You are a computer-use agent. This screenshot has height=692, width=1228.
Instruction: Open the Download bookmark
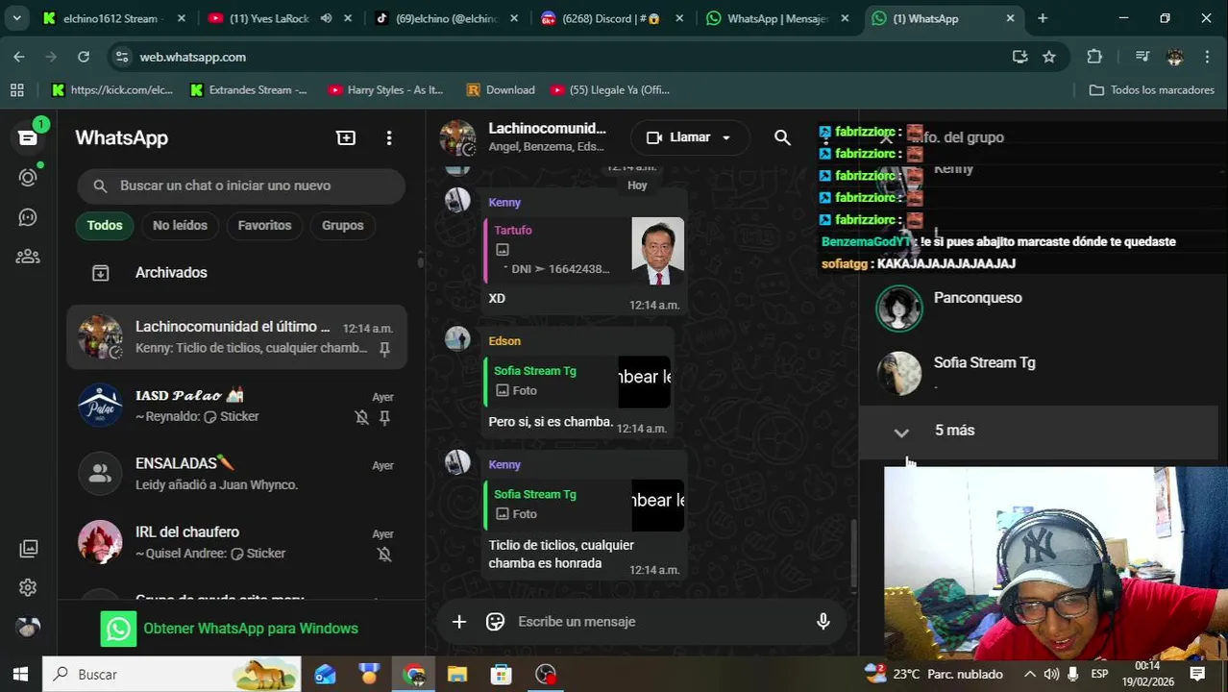click(x=501, y=89)
